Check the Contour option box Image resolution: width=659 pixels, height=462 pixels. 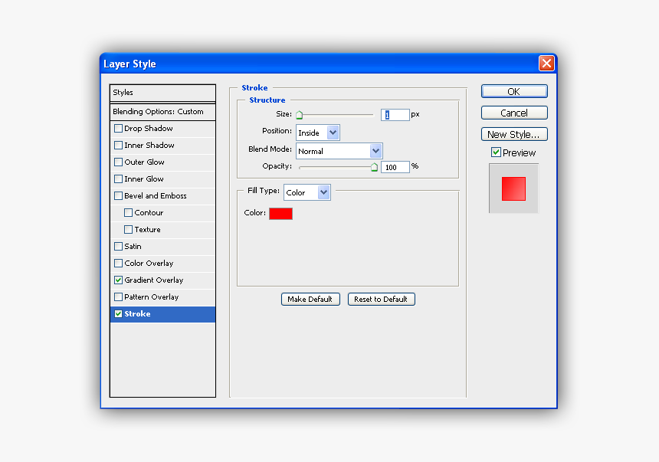pyautogui.click(x=129, y=212)
